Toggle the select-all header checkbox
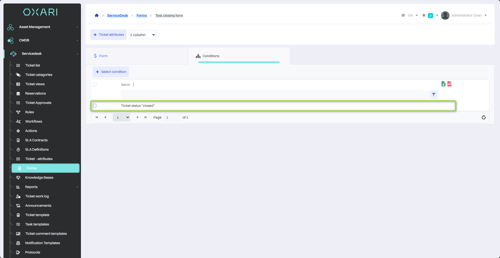Screen dimensions: 500x258 click(95, 85)
